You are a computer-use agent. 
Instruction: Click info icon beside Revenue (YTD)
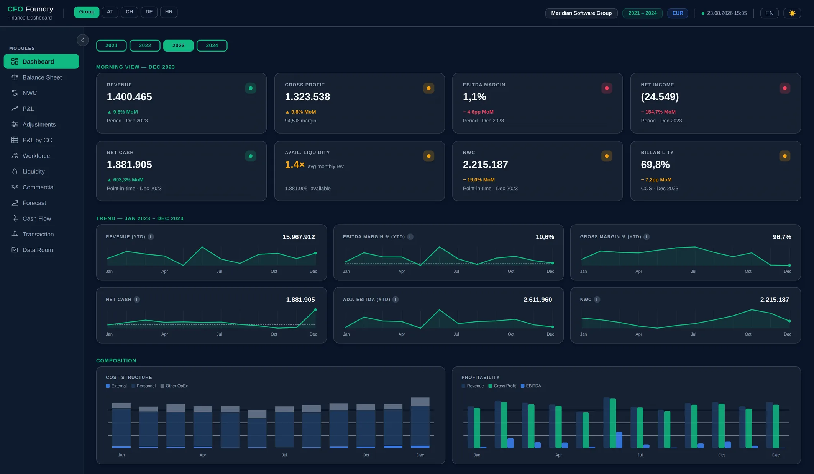coord(151,237)
